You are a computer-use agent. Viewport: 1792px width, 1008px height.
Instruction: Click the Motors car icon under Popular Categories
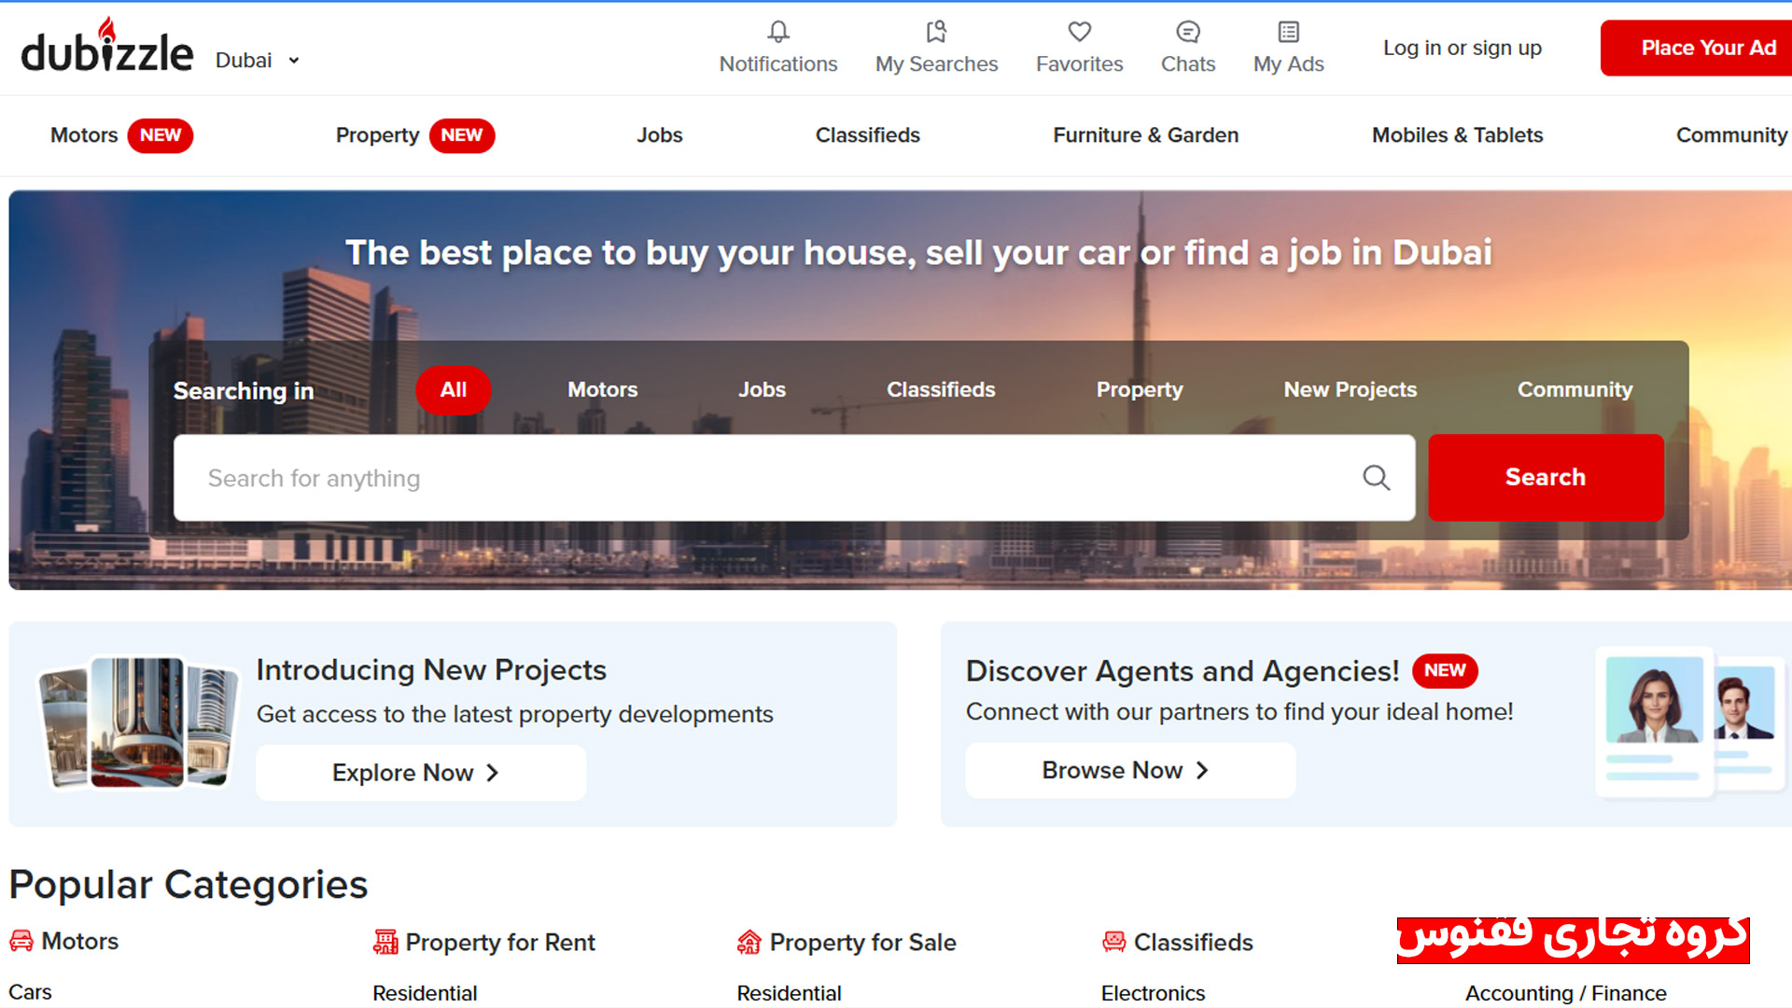pyautogui.click(x=21, y=941)
